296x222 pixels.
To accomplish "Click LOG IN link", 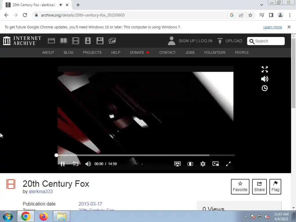I will coord(206,41).
